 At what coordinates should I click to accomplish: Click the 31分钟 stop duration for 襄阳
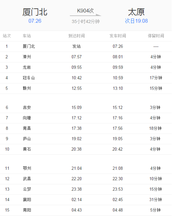tap(156, 200)
